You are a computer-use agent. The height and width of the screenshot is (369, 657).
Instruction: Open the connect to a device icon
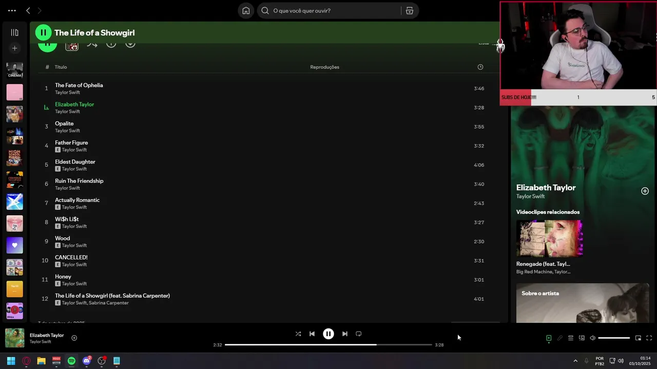[x=582, y=338]
